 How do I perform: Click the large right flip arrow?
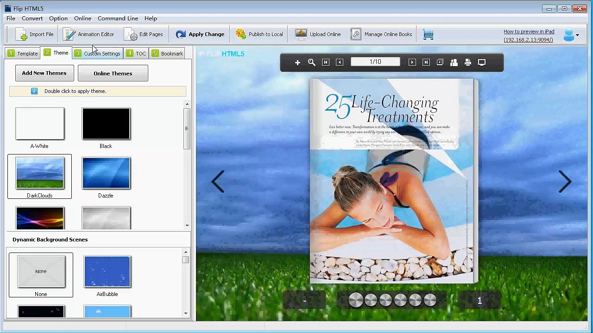tap(565, 181)
